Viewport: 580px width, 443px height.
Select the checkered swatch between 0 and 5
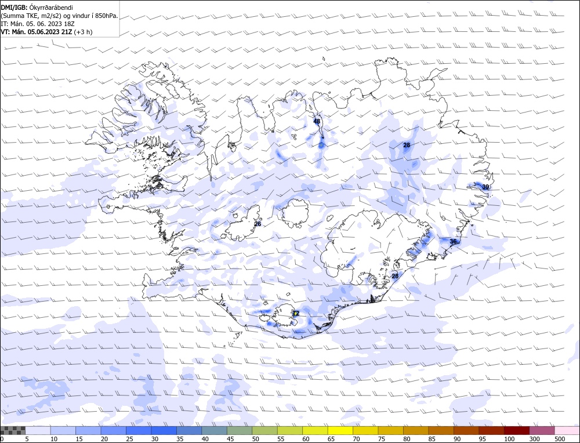pos(13,430)
